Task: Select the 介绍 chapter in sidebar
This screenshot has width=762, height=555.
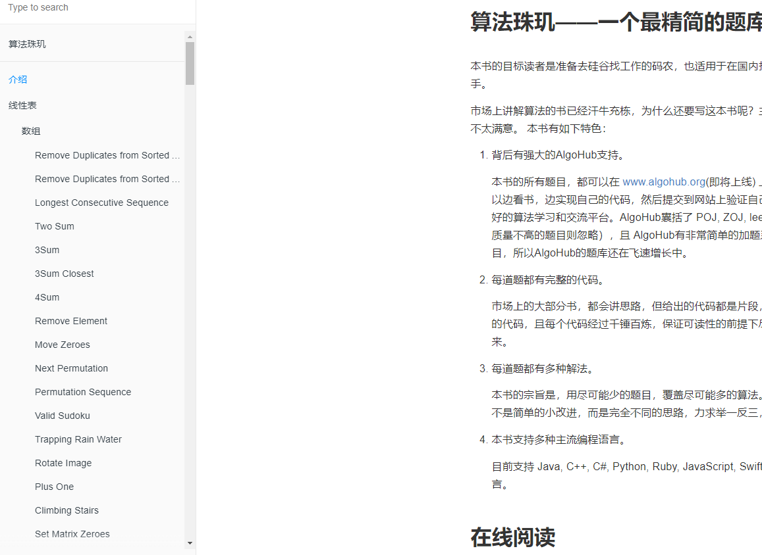Action: (x=18, y=80)
